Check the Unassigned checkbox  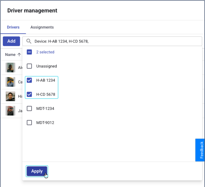(29, 66)
